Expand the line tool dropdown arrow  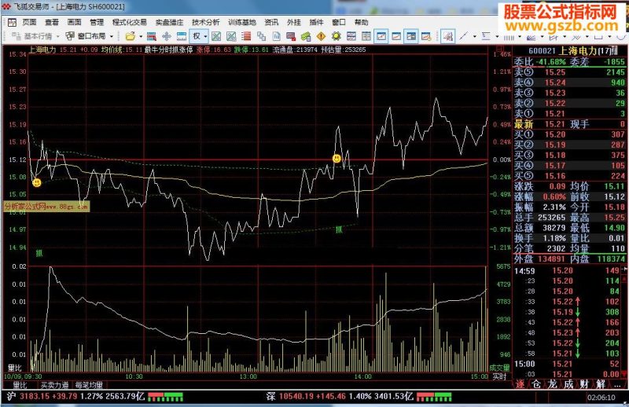[475, 37]
